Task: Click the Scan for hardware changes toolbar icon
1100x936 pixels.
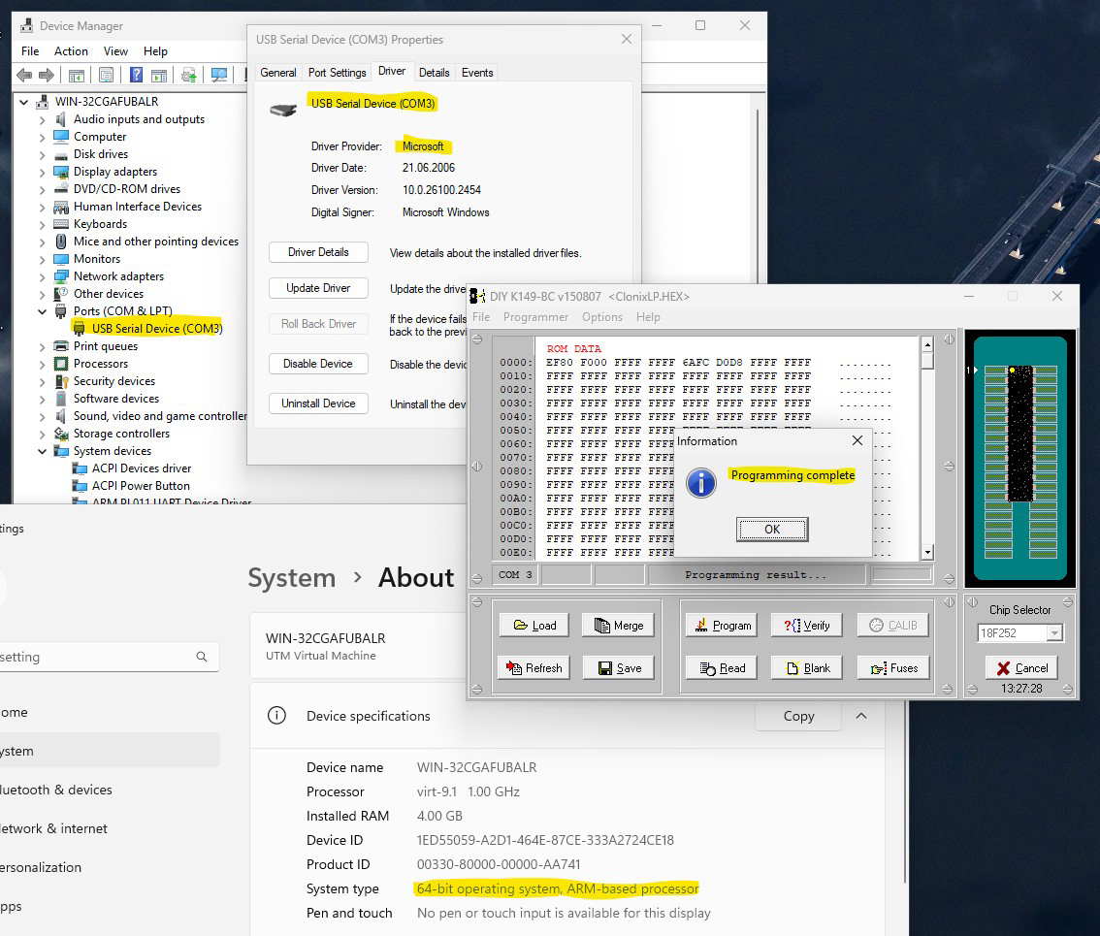Action: point(219,75)
